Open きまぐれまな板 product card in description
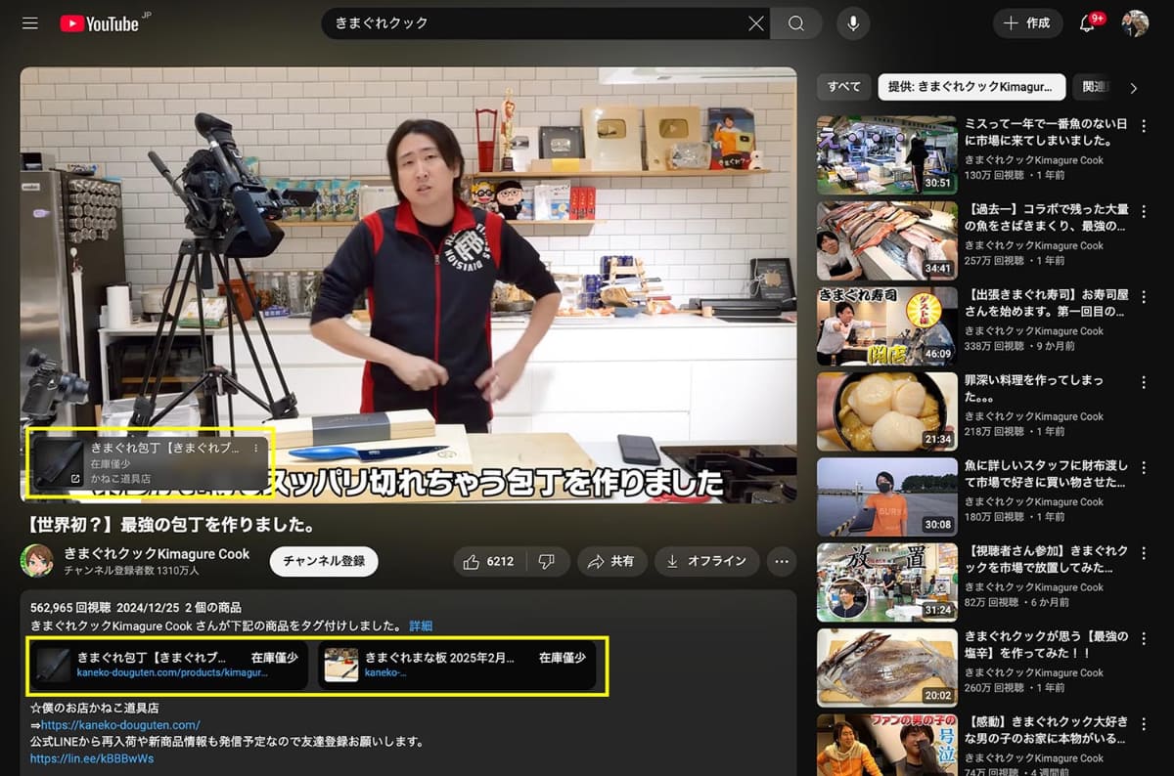 [x=457, y=666]
